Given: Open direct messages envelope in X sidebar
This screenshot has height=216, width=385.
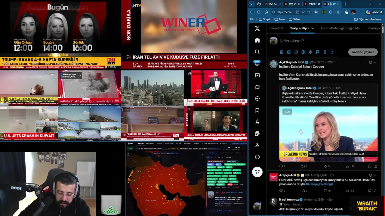Looking at the screenshot, I should point(257,75).
